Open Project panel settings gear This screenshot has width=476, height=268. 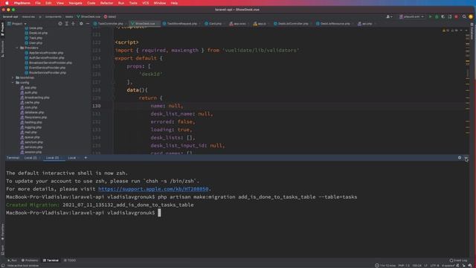click(x=81, y=23)
